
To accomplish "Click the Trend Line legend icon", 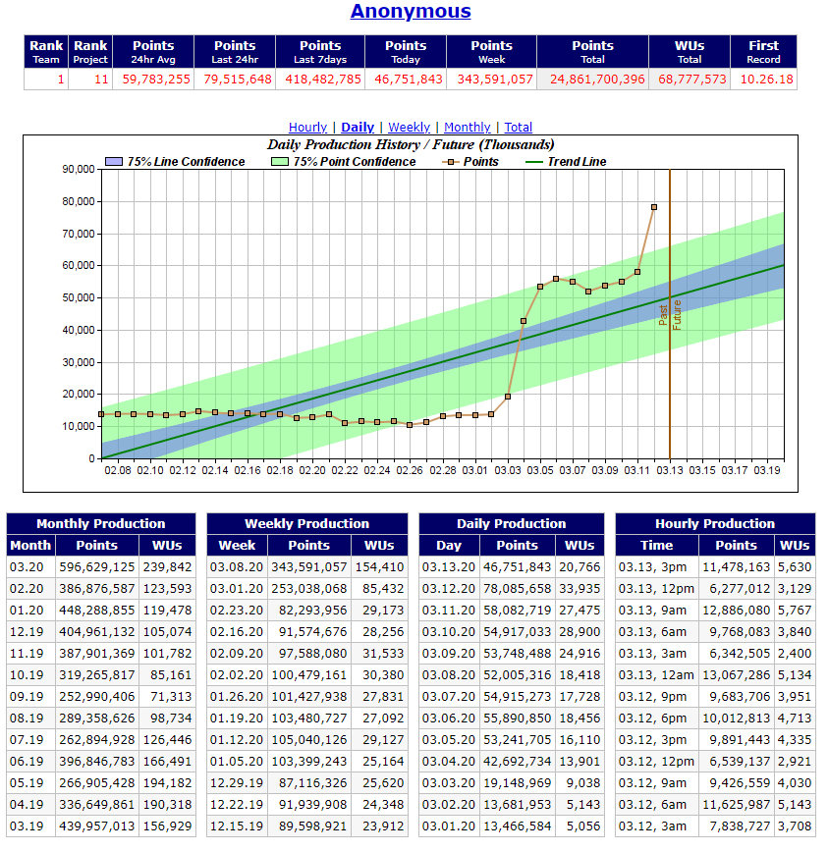I will point(534,162).
